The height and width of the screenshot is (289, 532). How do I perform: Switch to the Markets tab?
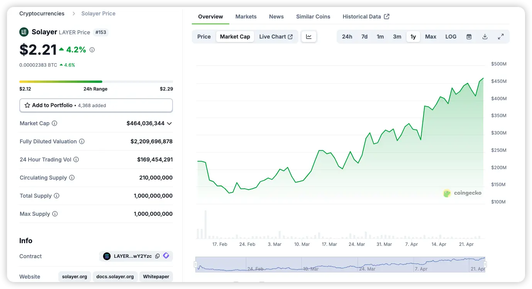pos(246,17)
